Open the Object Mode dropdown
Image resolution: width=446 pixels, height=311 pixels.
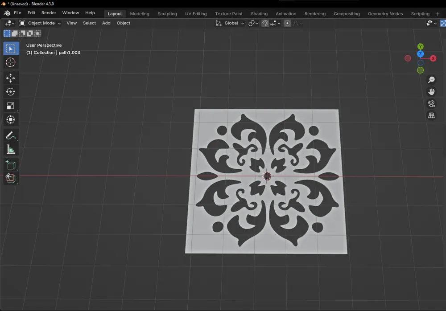(40, 23)
